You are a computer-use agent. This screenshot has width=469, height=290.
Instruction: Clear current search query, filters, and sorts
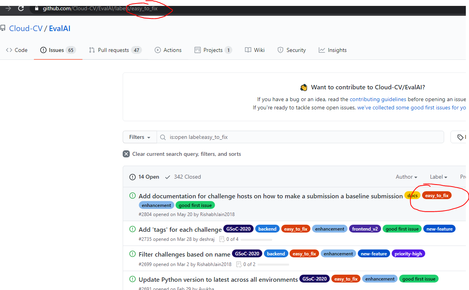pos(182,154)
